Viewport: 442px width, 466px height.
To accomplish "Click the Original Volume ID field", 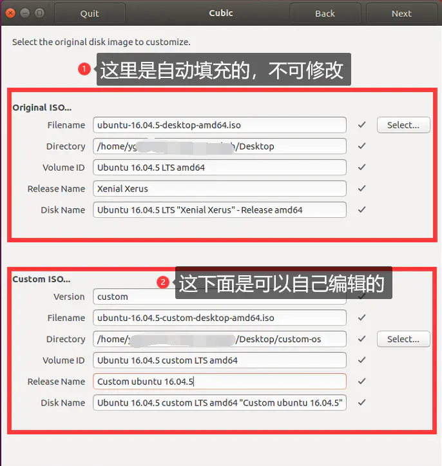I will [220, 168].
